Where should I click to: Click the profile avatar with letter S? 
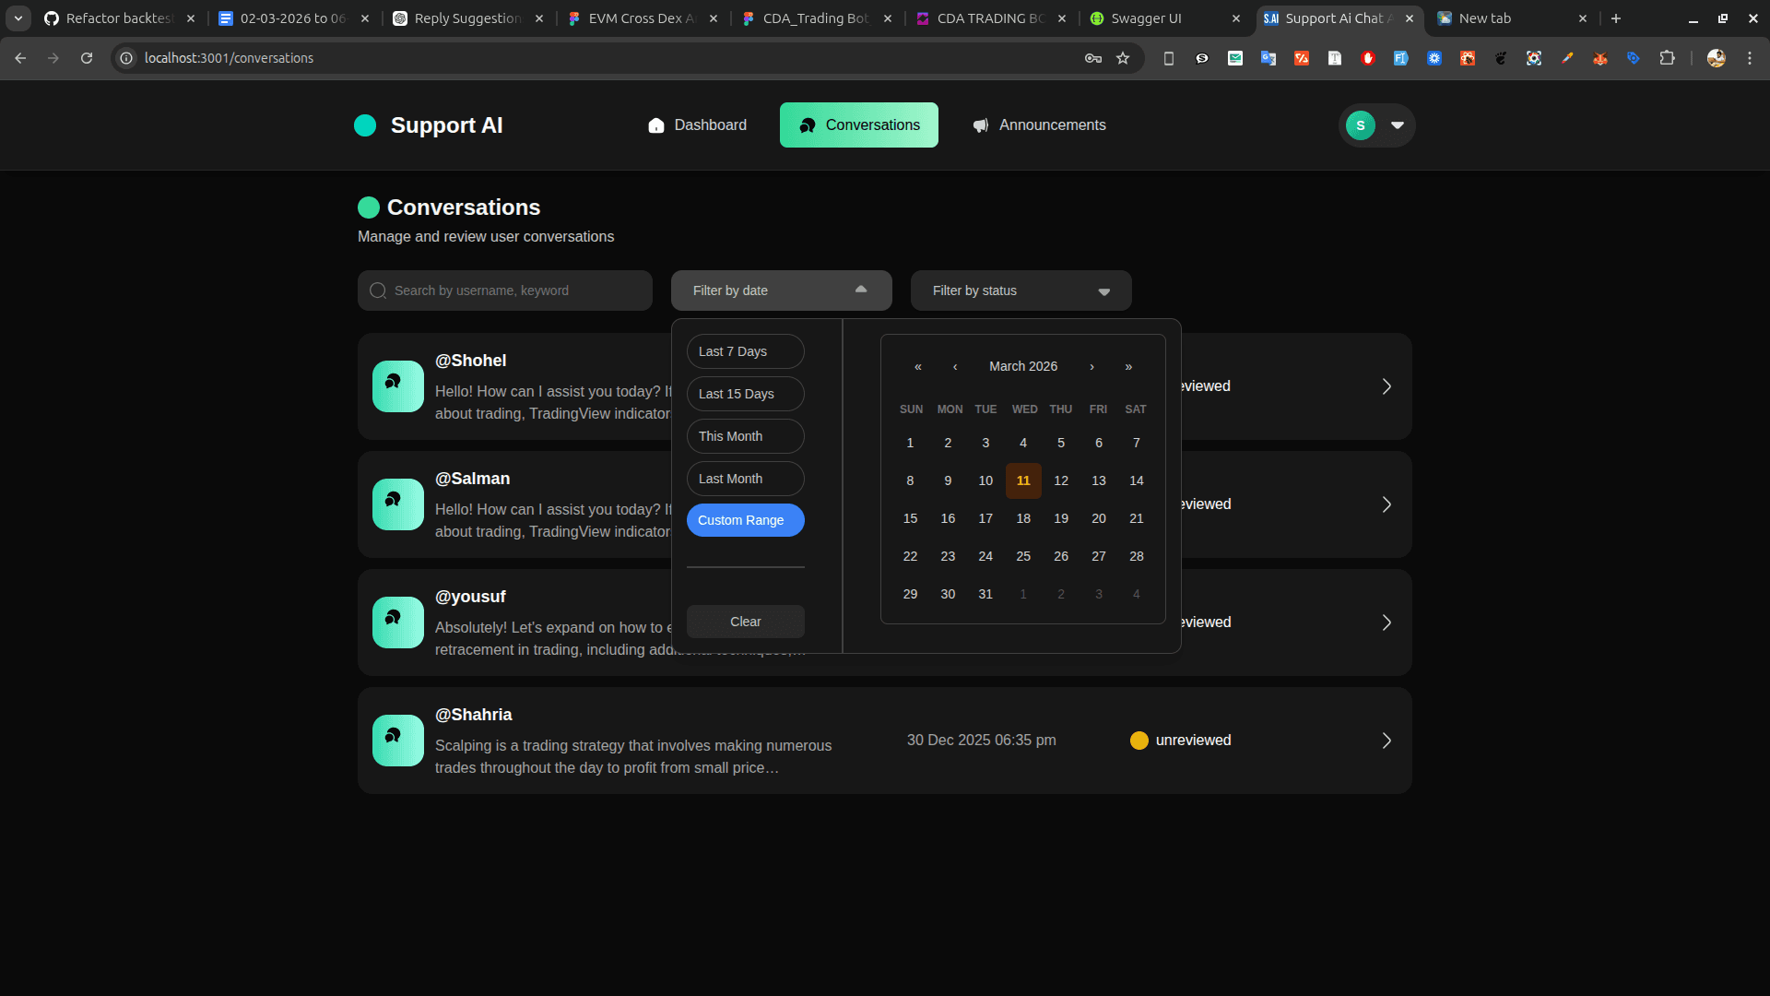[1360, 125]
